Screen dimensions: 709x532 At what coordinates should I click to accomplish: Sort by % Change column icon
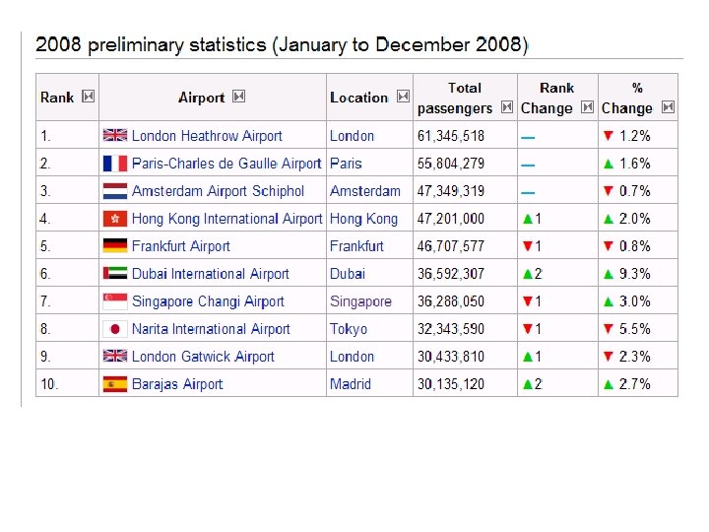[x=669, y=107]
